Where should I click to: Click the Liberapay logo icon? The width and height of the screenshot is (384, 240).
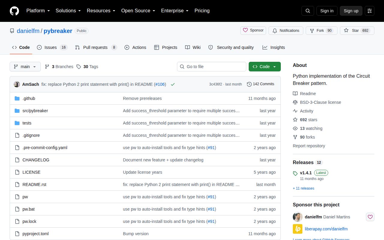pos(298,229)
